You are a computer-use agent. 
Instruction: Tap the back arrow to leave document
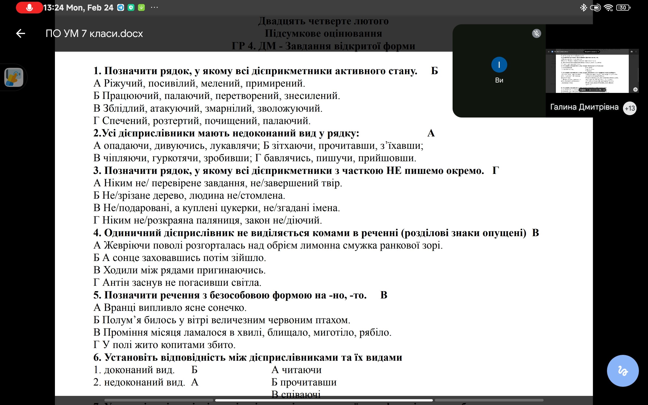tap(21, 33)
